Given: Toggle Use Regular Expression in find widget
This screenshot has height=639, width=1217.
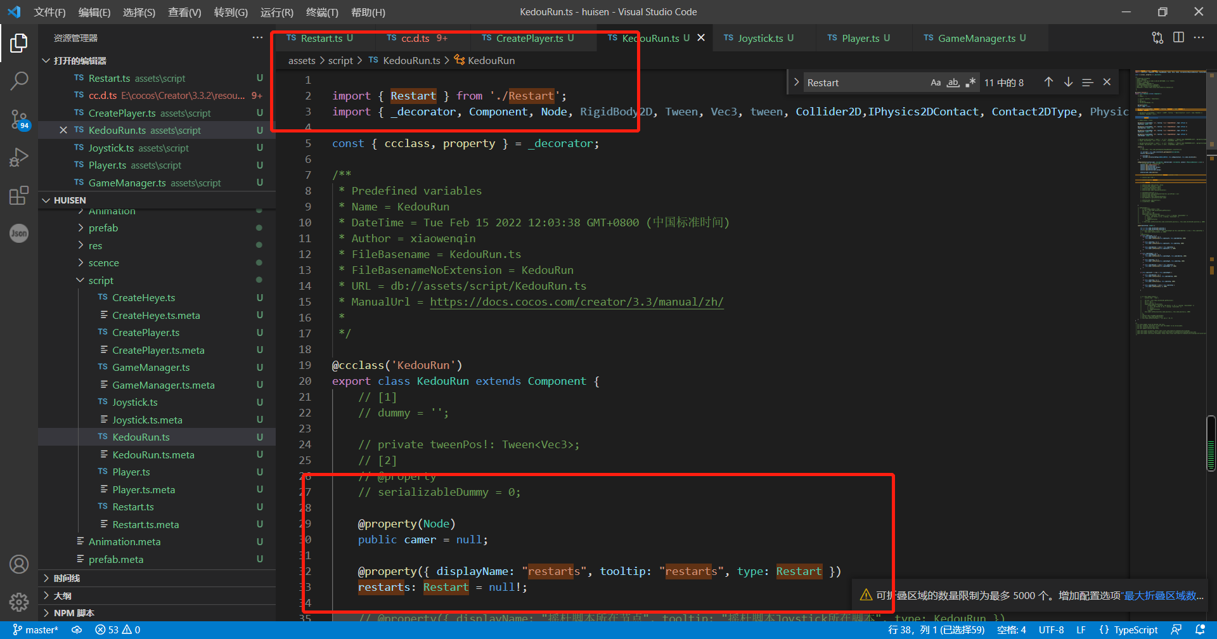Looking at the screenshot, I should tap(970, 82).
